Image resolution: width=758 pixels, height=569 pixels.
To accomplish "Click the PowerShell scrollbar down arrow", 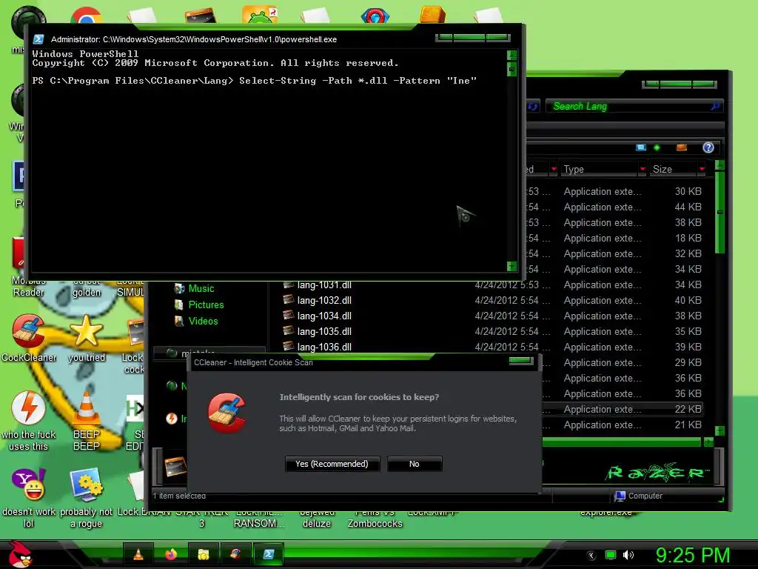I will 512,266.
